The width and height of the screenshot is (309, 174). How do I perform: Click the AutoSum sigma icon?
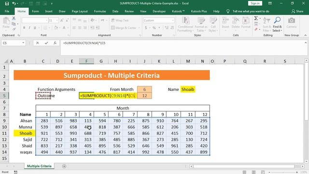[x=256, y=18]
